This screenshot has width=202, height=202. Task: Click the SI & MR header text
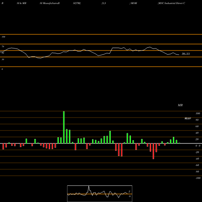pyautogui.click(x=21, y=3)
